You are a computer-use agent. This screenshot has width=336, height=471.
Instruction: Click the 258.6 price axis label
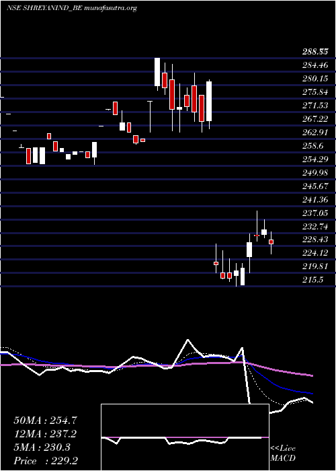(x=313, y=146)
